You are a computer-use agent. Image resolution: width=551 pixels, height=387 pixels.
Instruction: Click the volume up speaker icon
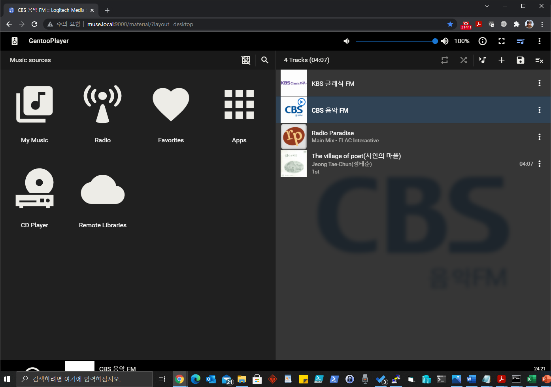point(445,41)
